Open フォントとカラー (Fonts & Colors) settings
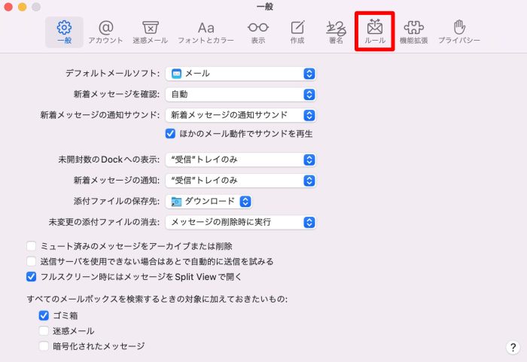Viewport: 527px width, 362px height. (206, 32)
